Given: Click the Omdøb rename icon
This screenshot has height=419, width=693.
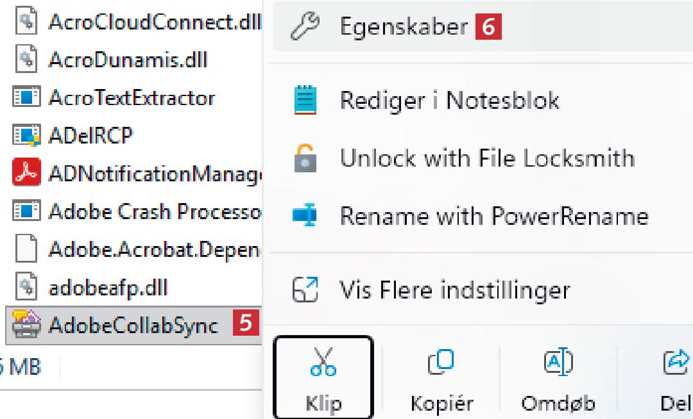Looking at the screenshot, I should (x=558, y=362).
